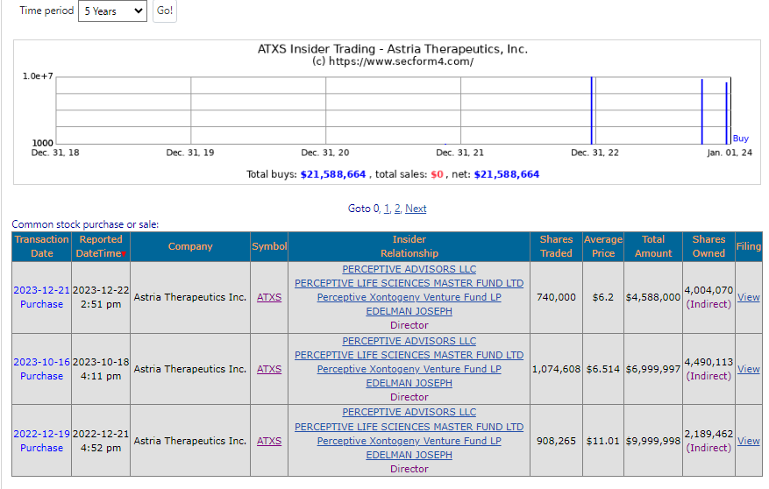
Task: Open the Time period dropdown showing 5 Years
Action: (x=112, y=11)
